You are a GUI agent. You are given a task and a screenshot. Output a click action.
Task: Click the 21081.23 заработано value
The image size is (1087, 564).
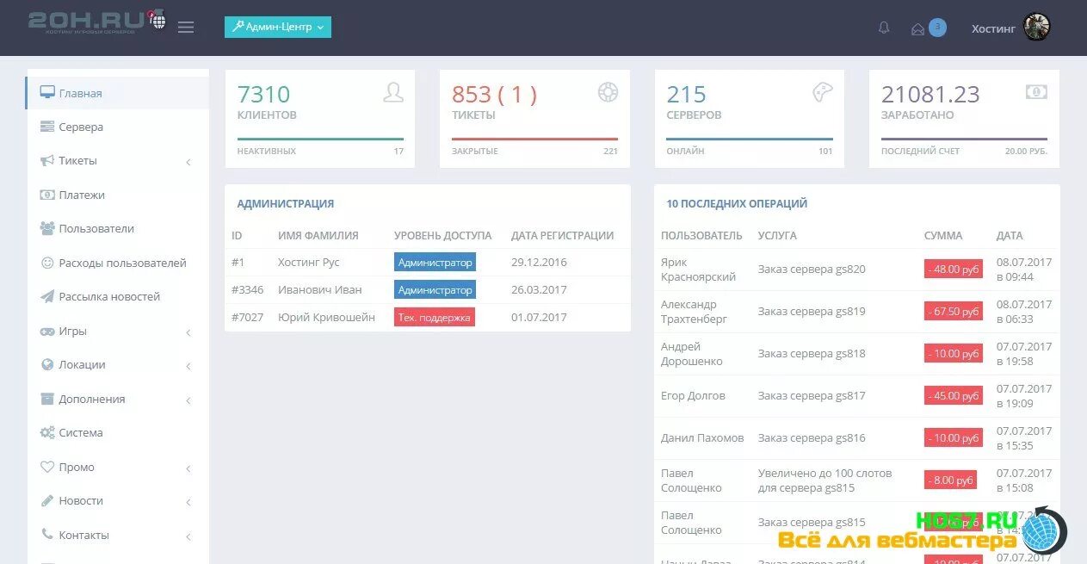[930, 94]
